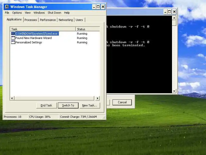Click Running status of Found New Hardware Wizard

[x=82, y=38]
